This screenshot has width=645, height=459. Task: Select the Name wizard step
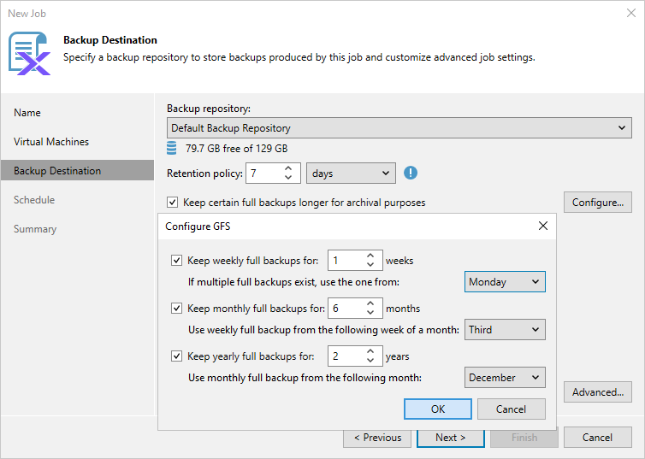[x=27, y=113]
